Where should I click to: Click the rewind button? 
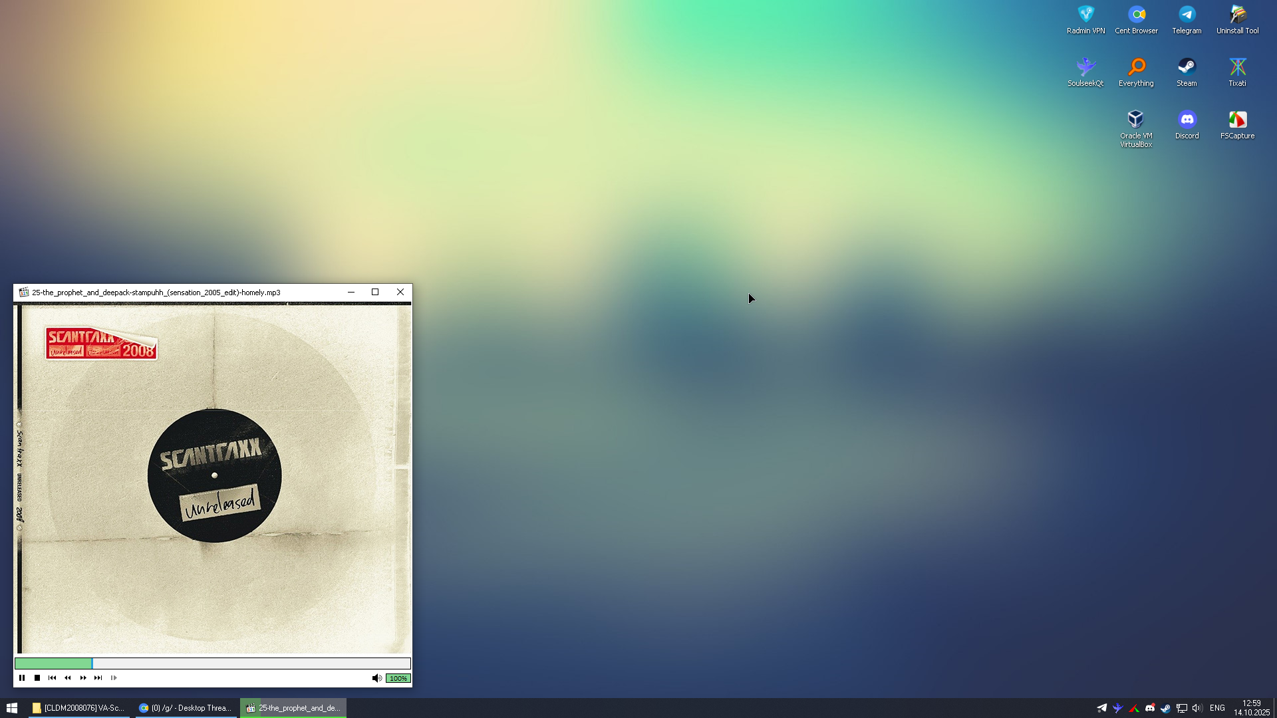(x=68, y=678)
